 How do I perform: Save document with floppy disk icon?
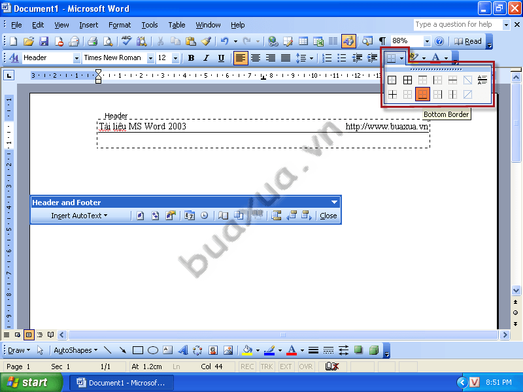tap(44, 41)
